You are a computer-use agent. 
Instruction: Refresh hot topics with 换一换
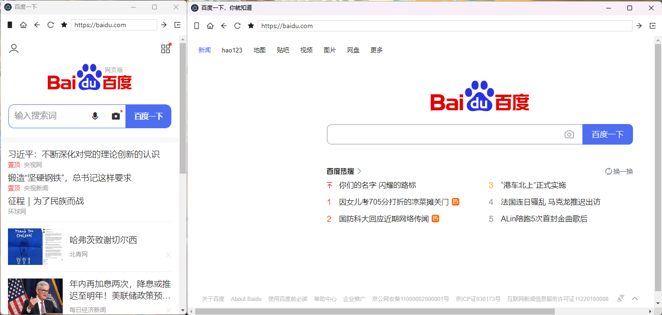point(619,171)
